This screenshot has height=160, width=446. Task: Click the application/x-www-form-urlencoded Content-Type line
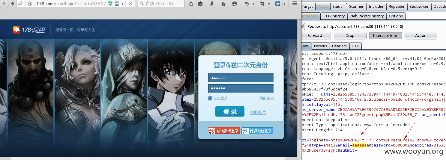point(356,125)
